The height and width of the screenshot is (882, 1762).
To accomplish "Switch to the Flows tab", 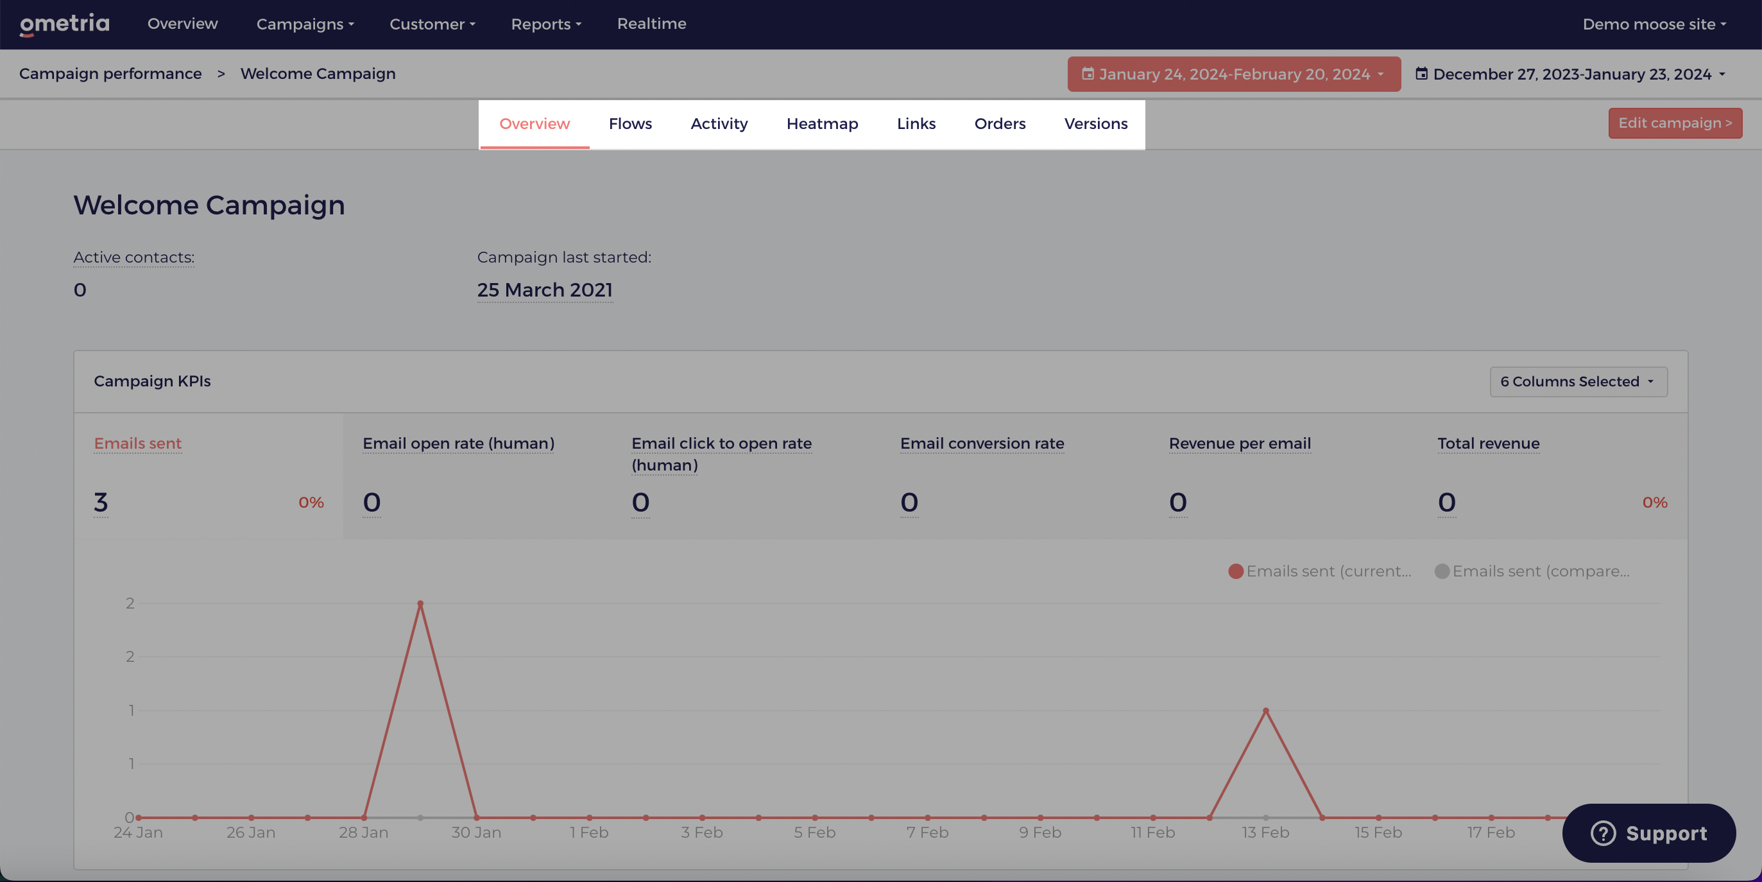I will [x=630, y=124].
